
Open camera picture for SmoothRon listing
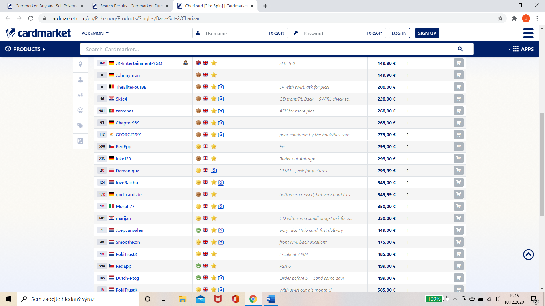221,242
